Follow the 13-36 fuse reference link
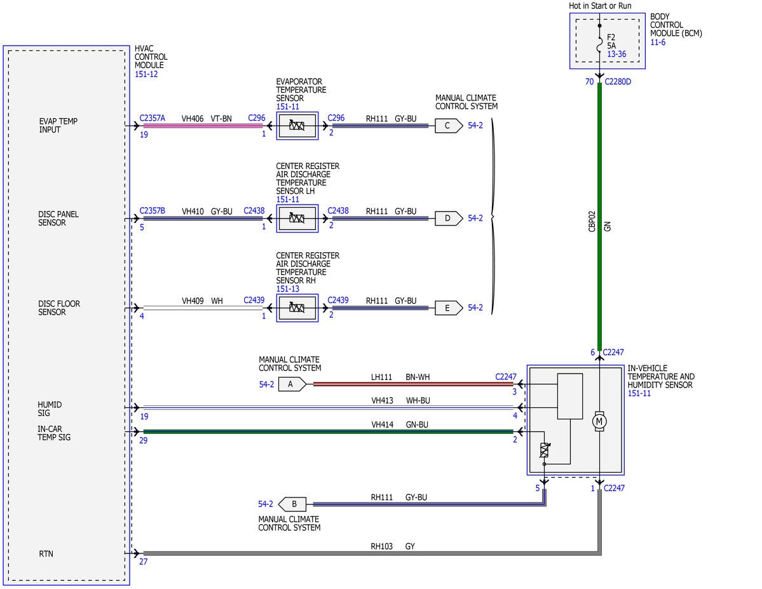 (616, 54)
